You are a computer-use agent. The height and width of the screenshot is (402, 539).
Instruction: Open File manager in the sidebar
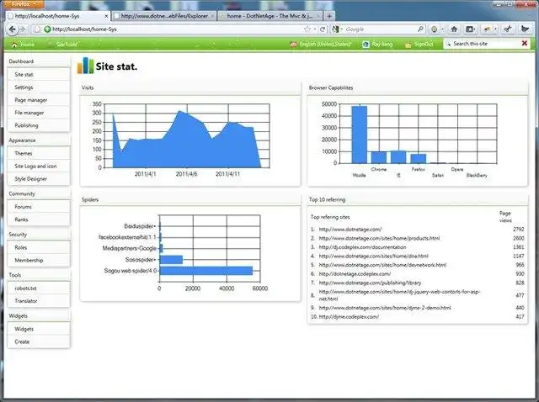tap(39, 113)
